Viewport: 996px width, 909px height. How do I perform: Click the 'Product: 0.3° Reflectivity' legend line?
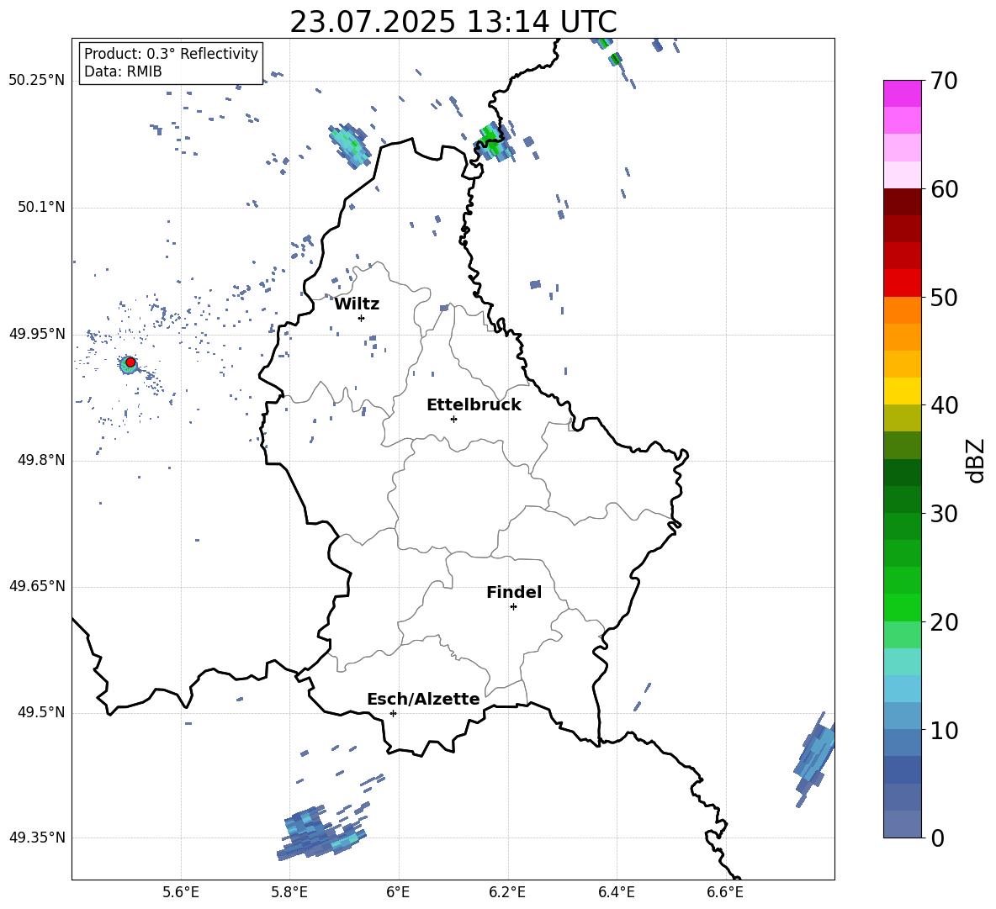(x=171, y=54)
